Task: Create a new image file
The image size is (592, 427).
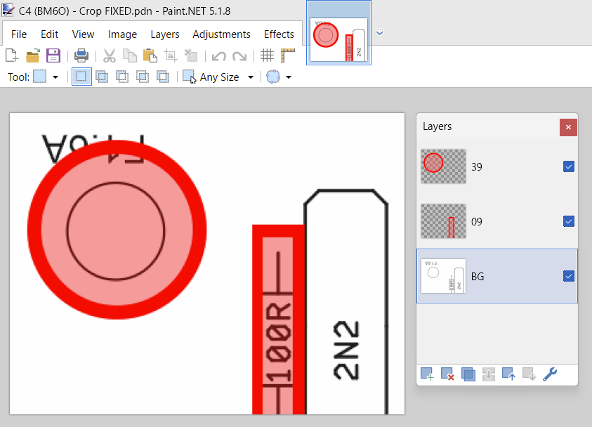Action: tap(12, 55)
